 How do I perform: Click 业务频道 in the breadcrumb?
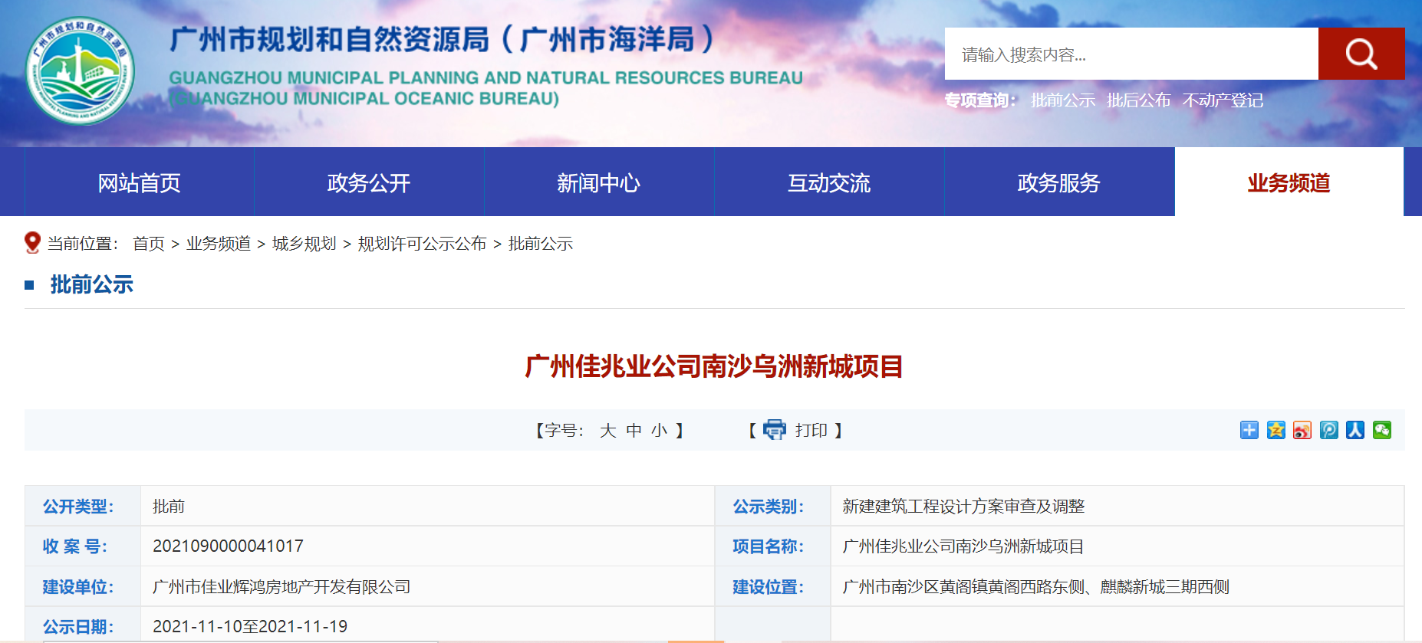pyautogui.click(x=219, y=244)
